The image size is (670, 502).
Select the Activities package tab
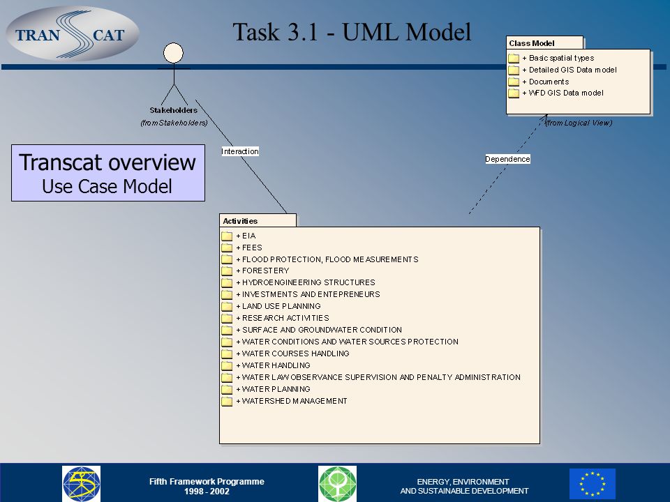pyautogui.click(x=258, y=221)
